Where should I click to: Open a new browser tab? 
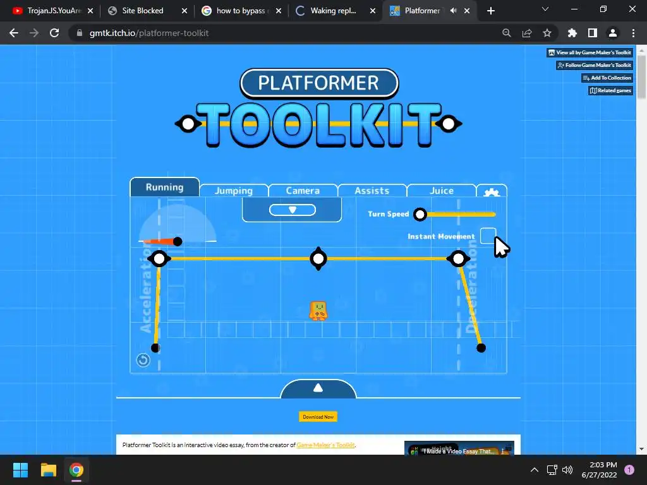coord(490,11)
